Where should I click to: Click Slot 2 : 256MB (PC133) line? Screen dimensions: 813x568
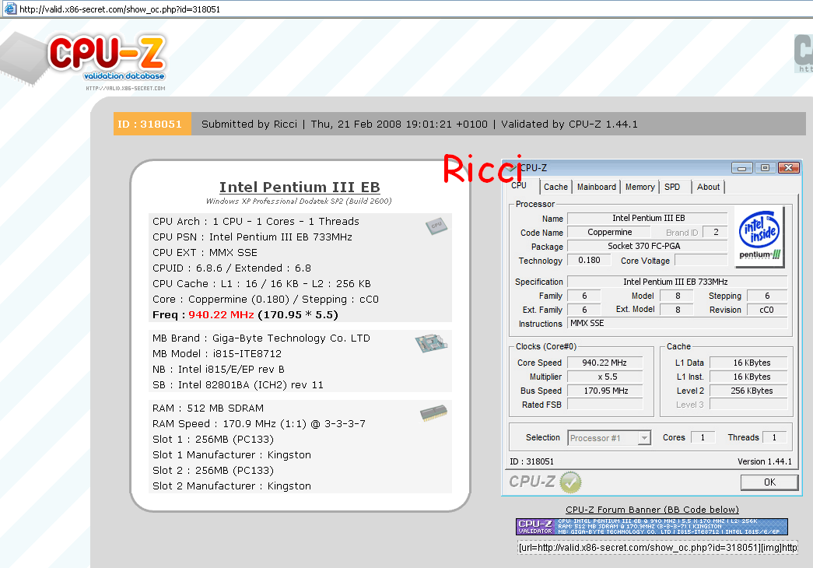tap(212, 471)
